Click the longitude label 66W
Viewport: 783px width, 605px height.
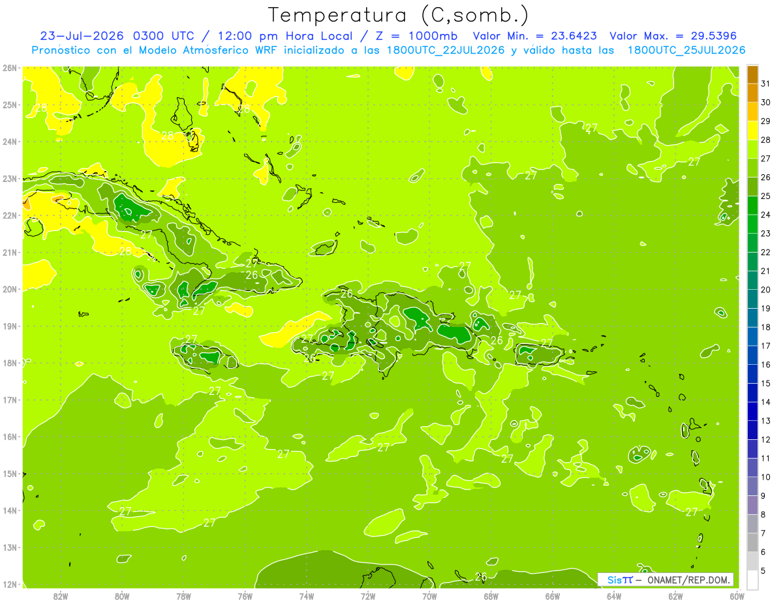click(x=553, y=595)
